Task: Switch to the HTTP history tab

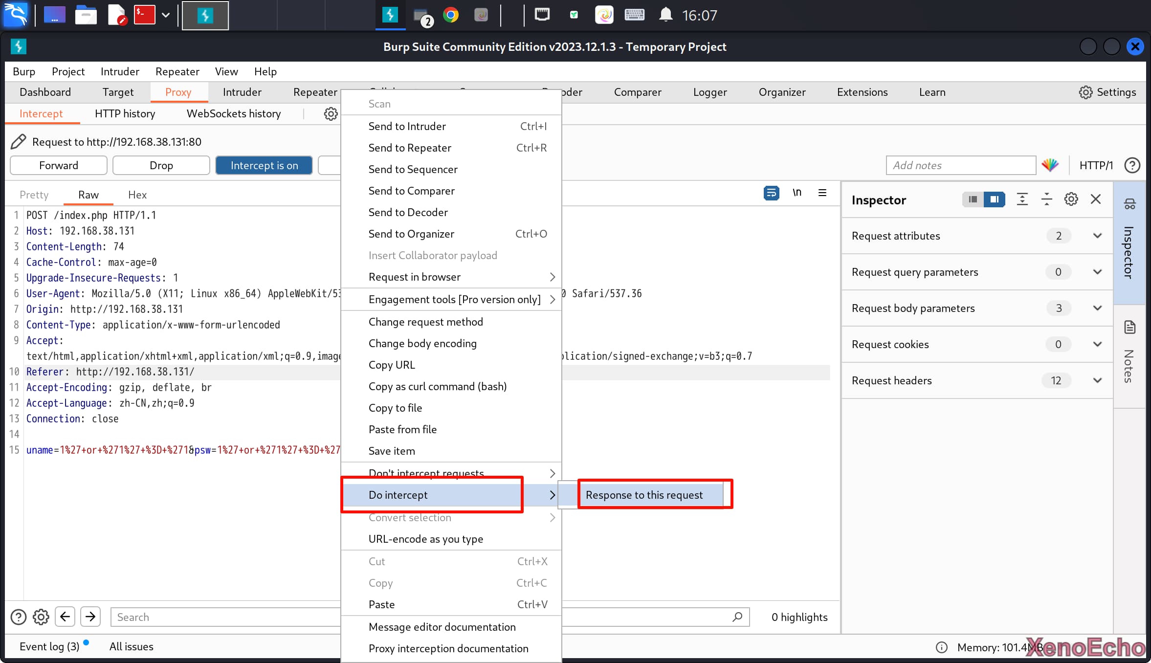Action: [x=125, y=114]
